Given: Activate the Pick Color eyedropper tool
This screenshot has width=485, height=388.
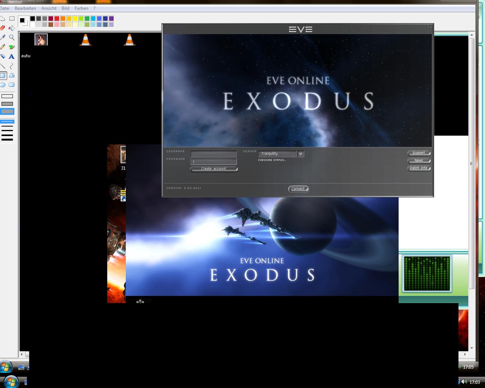Looking at the screenshot, I should [3, 37].
